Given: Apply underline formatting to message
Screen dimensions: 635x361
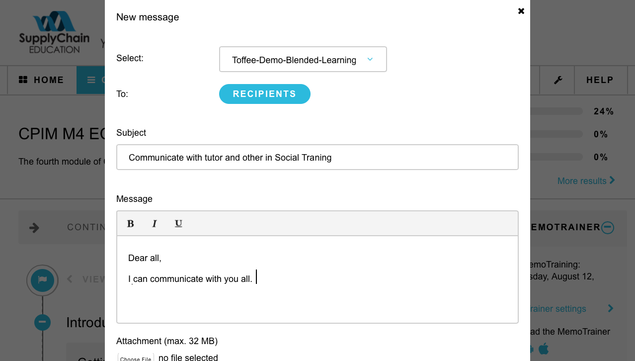Looking at the screenshot, I should [178, 224].
